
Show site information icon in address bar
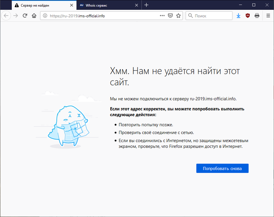coord(45,16)
